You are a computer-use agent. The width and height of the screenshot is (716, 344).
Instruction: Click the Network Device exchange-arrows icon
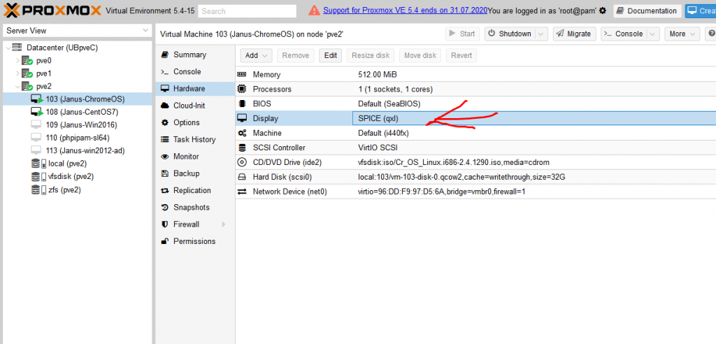242,192
